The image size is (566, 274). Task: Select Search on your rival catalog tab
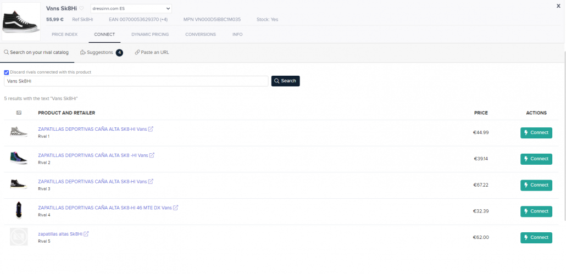coord(36,53)
